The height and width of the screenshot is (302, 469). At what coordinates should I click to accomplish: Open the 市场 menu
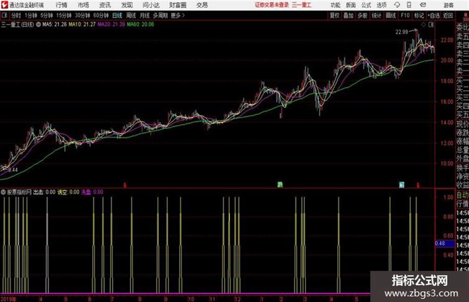83,5
